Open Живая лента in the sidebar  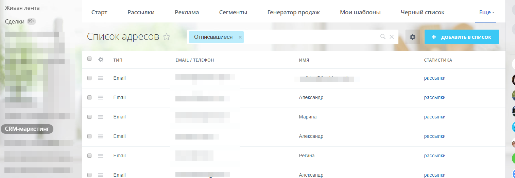coord(22,8)
